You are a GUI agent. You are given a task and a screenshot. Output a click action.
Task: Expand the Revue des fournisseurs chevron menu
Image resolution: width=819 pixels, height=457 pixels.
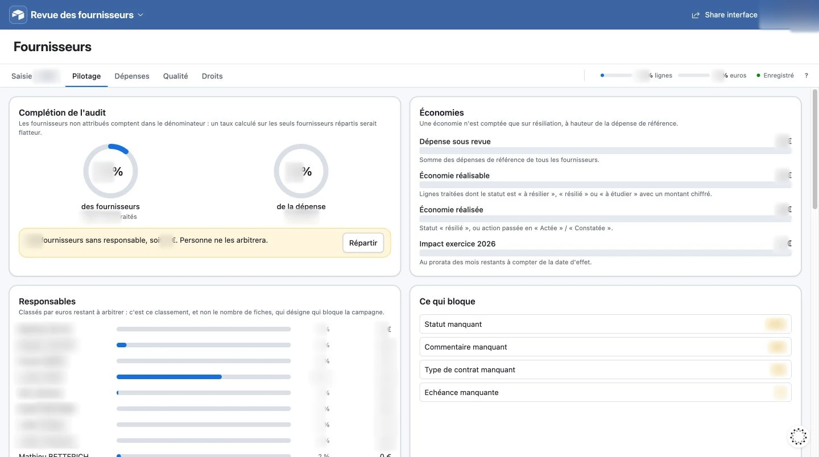(140, 15)
